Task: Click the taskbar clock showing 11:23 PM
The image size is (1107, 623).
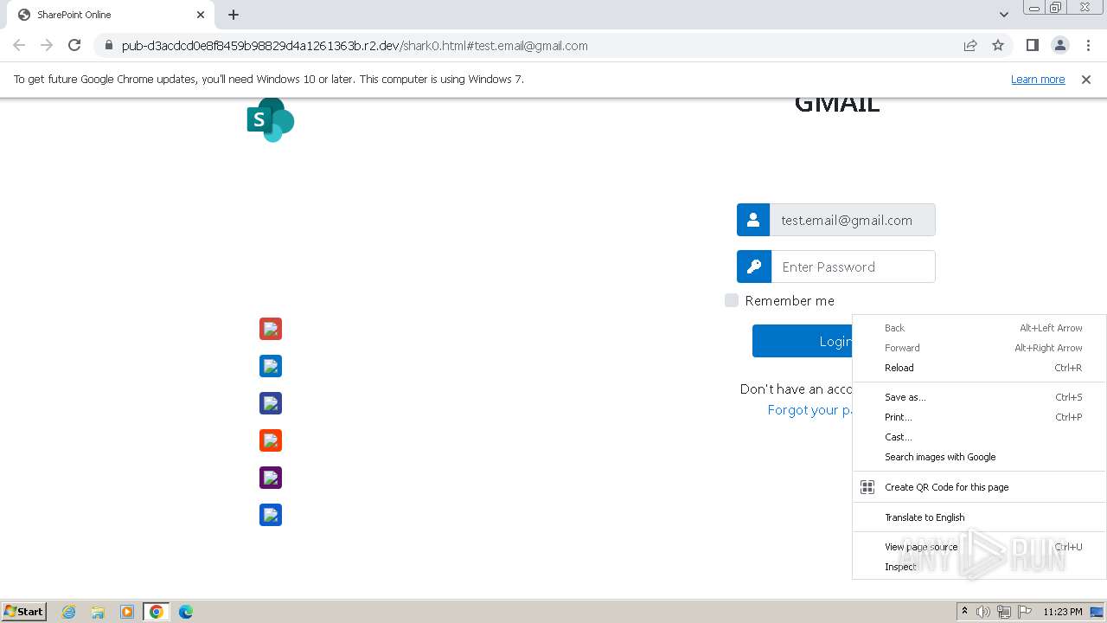Action: point(1062,612)
